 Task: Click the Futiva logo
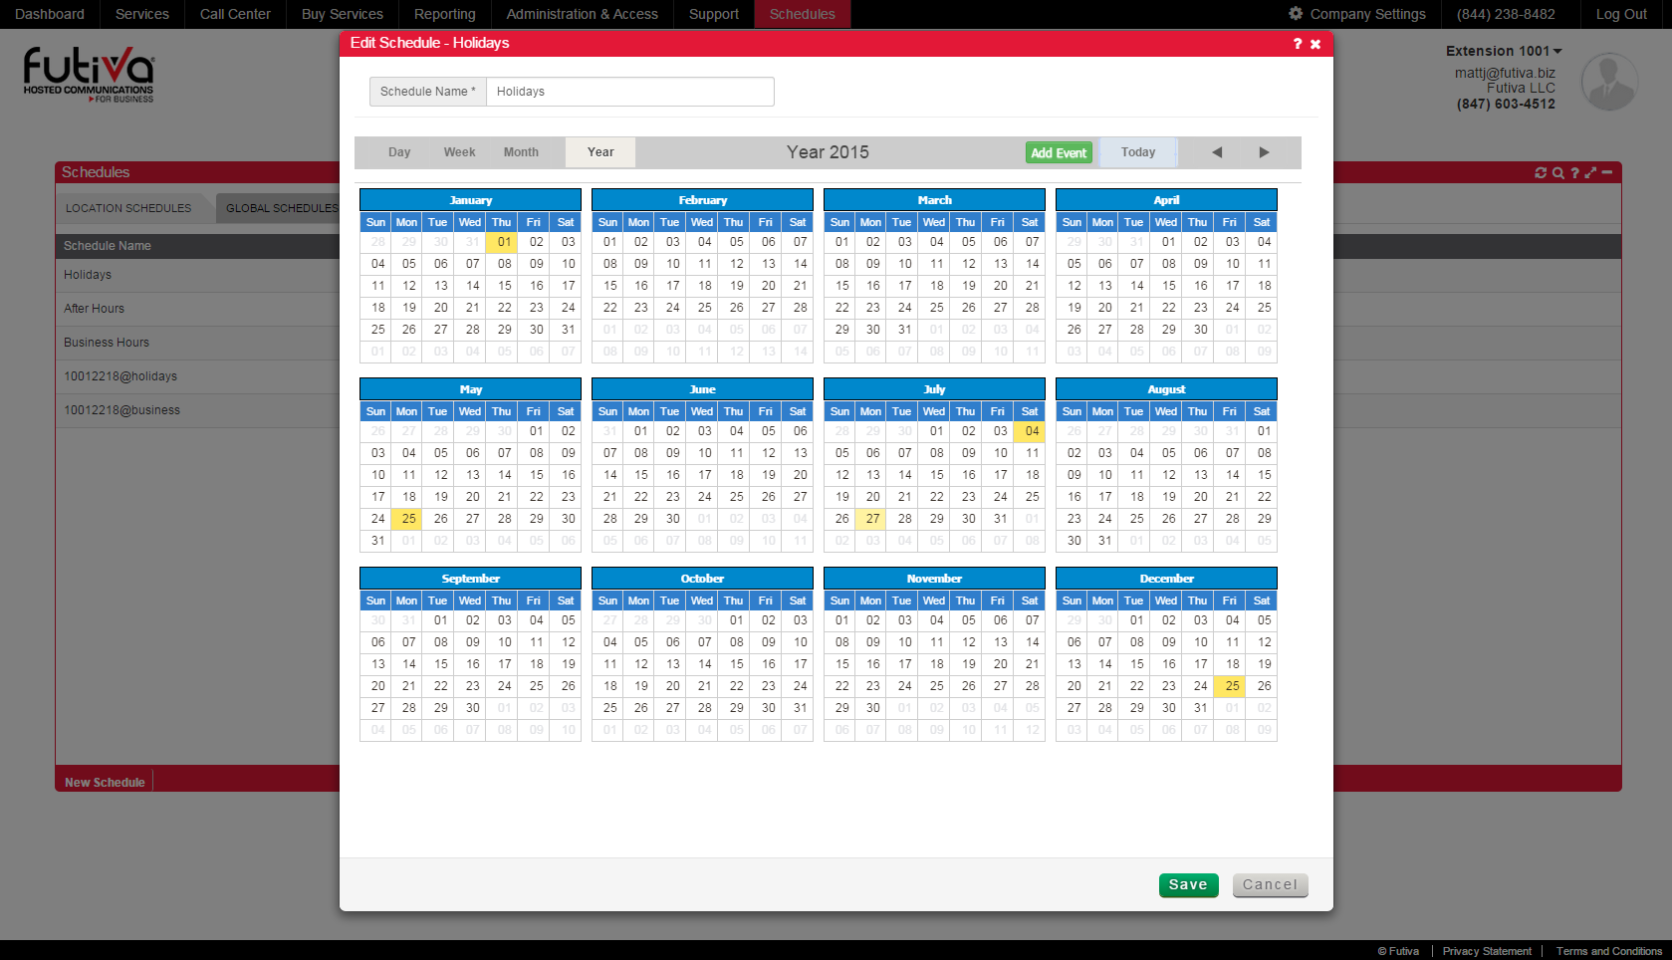[89, 75]
